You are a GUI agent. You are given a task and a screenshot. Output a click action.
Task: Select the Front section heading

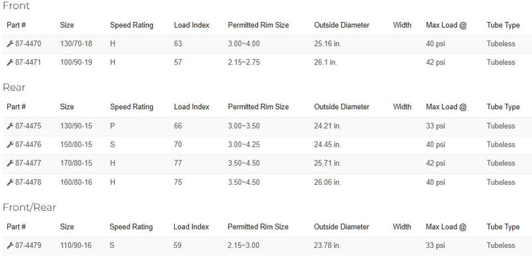(x=16, y=6)
